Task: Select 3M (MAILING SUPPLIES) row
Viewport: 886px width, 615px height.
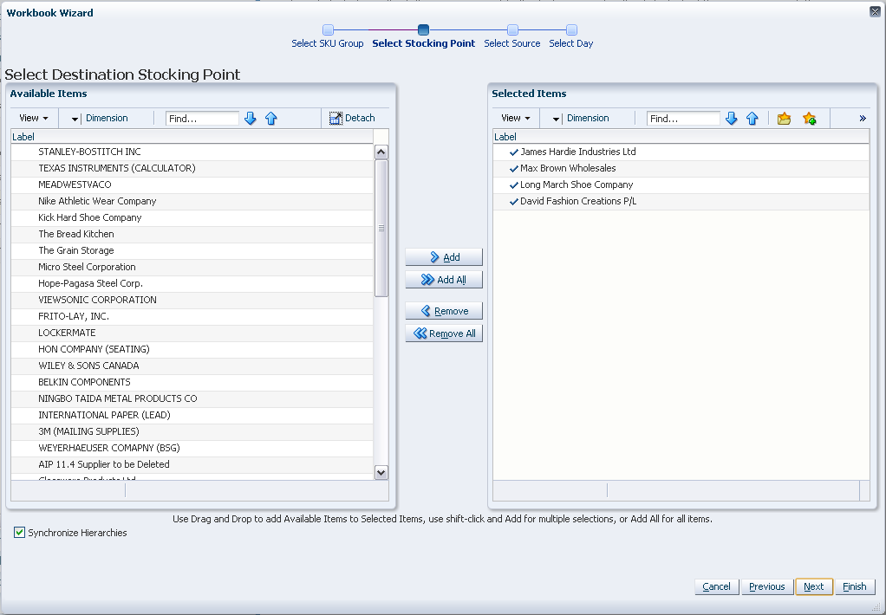Action: 192,431
